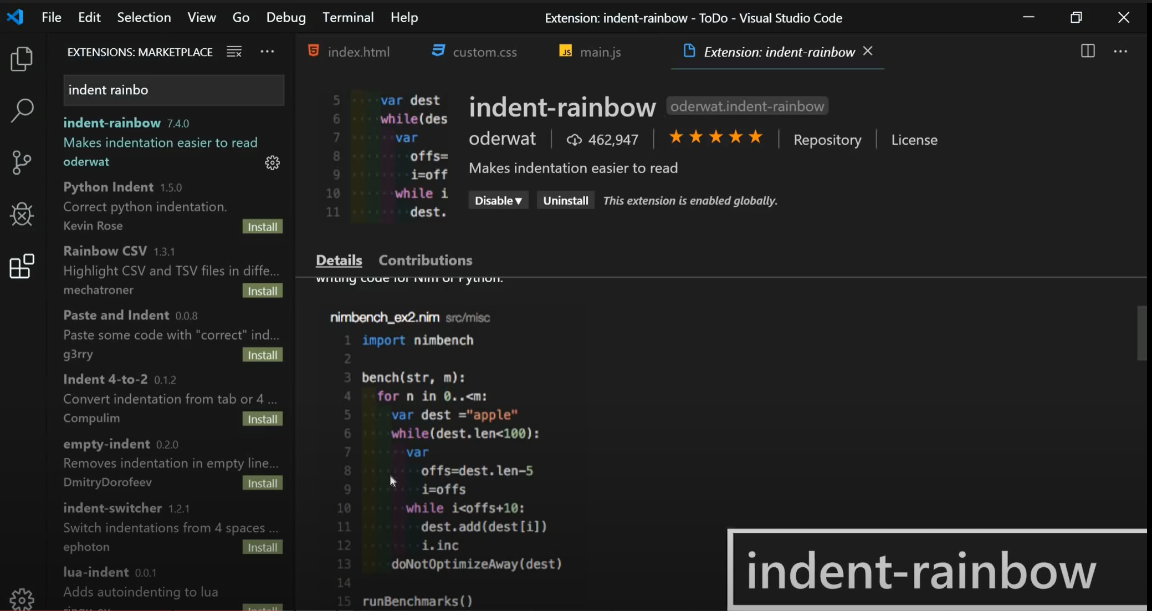Open editor more actions ellipsis menu
Image resolution: width=1152 pixels, height=611 pixels.
pyautogui.click(x=1120, y=51)
